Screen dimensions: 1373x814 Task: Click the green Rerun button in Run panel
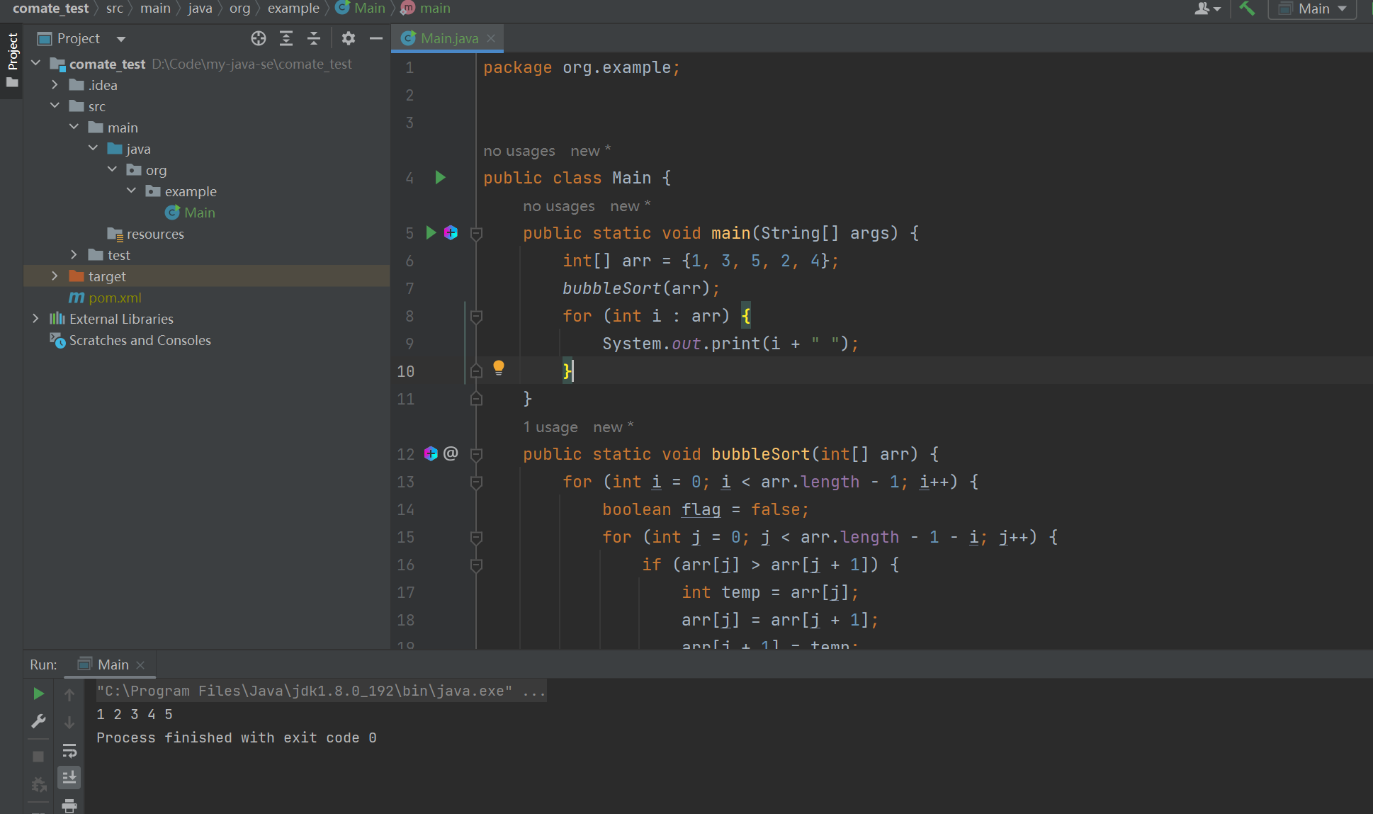click(x=39, y=694)
